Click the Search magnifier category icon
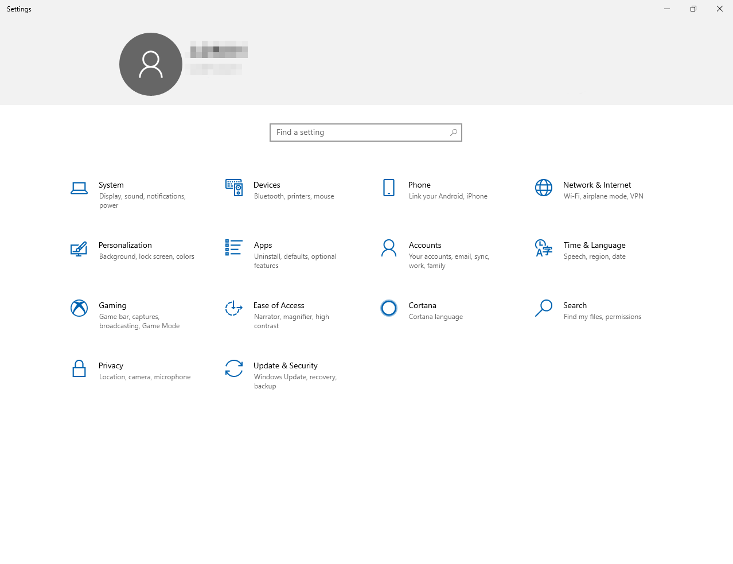The height and width of the screenshot is (564, 733). (x=544, y=308)
